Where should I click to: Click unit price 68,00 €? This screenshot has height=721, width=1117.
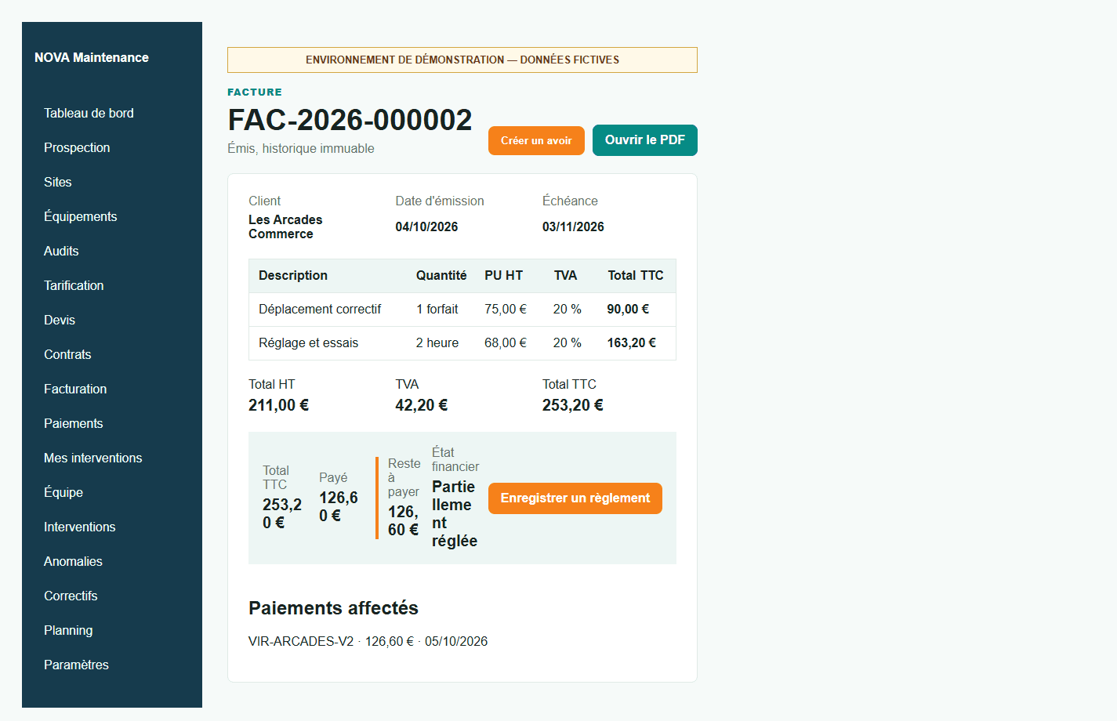[506, 342]
